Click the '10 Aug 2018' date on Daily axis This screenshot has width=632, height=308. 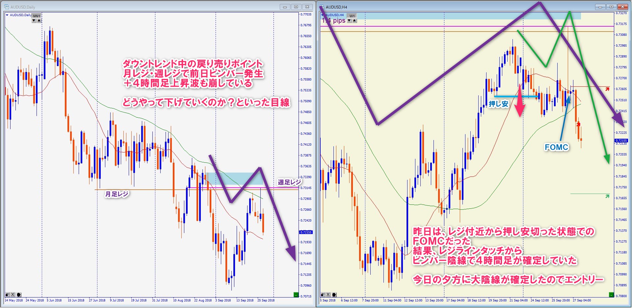click(182, 300)
